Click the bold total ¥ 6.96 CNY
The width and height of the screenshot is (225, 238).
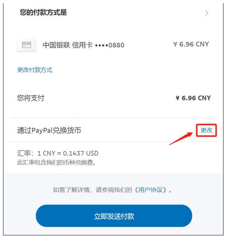click(x=193, y=98)
